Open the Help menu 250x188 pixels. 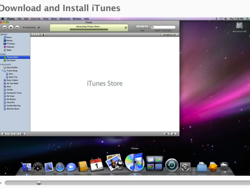click(86, 19)
